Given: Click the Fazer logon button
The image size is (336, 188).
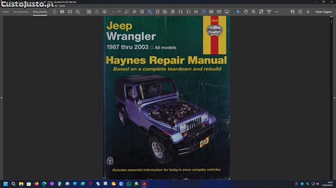Looking at the screenshot, I should [x=323, y=12].
